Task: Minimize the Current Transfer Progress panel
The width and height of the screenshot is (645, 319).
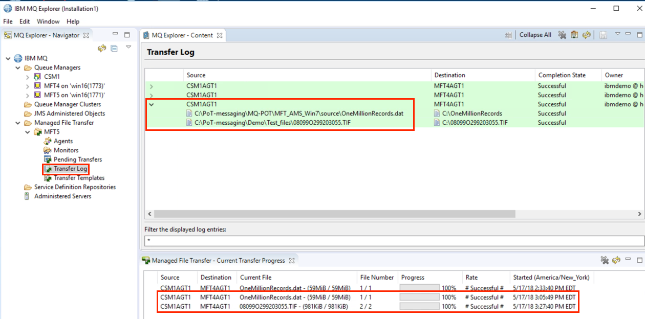Action: [x=628, y=260]
